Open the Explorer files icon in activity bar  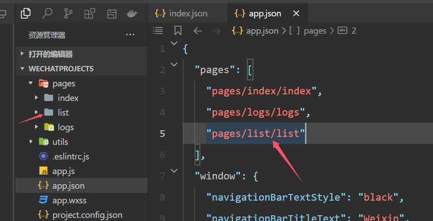26,13
